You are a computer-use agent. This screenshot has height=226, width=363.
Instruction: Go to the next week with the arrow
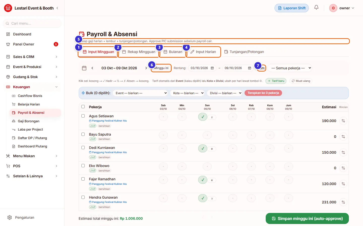146,68
